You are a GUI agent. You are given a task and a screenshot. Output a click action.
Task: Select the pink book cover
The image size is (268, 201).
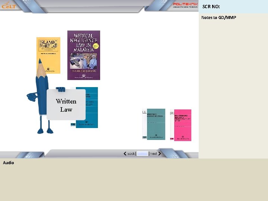point(181,125)
